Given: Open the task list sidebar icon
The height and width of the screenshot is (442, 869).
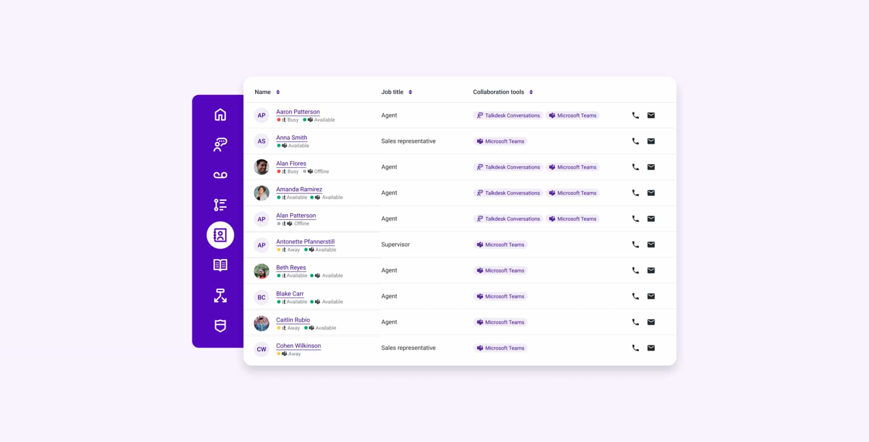Looking at the screenshot, I should [x=220, y=205].
